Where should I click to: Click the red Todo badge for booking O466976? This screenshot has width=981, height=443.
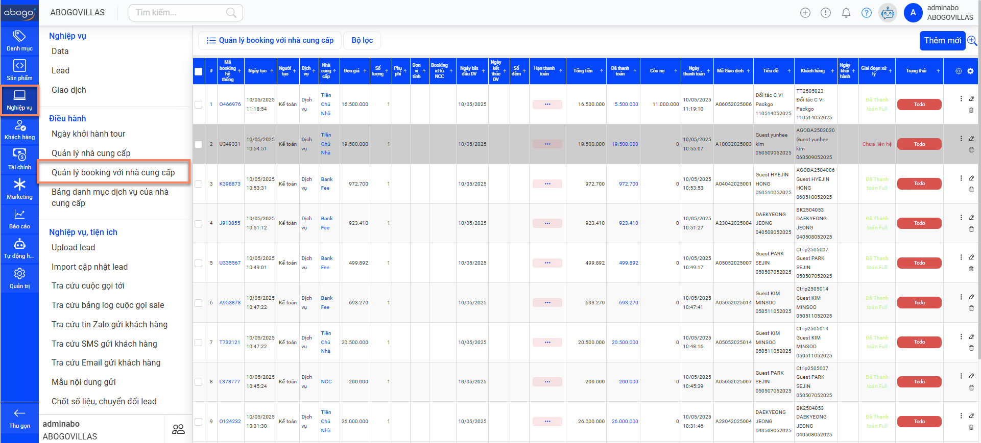click(919, 105)
